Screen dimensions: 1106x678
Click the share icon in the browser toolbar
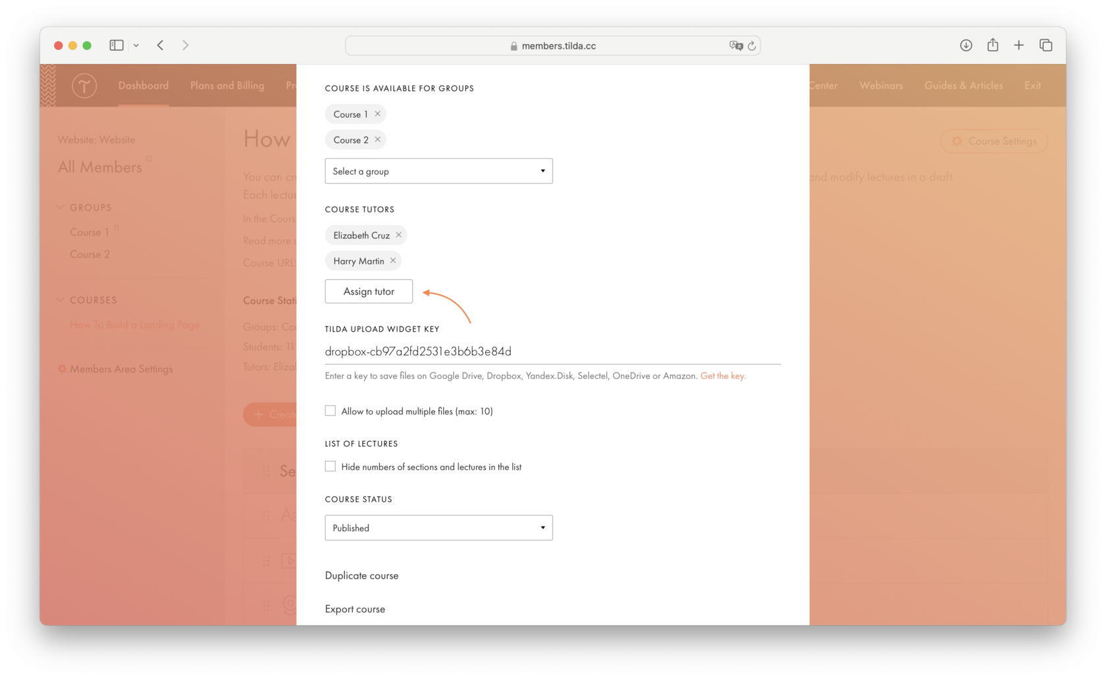(992, 45)
